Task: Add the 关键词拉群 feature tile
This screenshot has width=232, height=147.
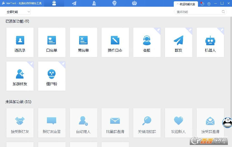Action: [x=147, y=123]
